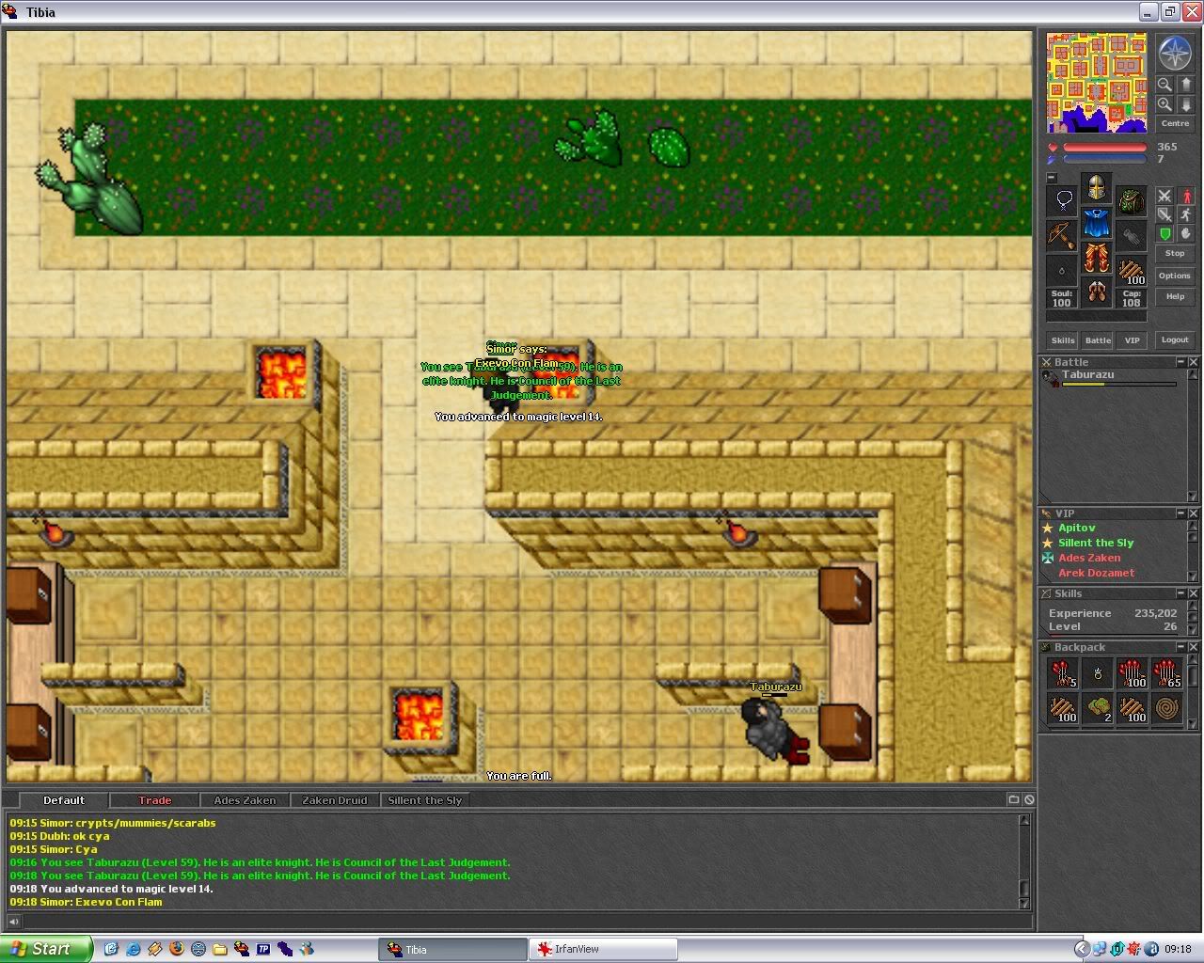This screenshot has height=963, width=1204.
Task: Toggle chase opponent mode with the running figure
Action: [1186, 214]
